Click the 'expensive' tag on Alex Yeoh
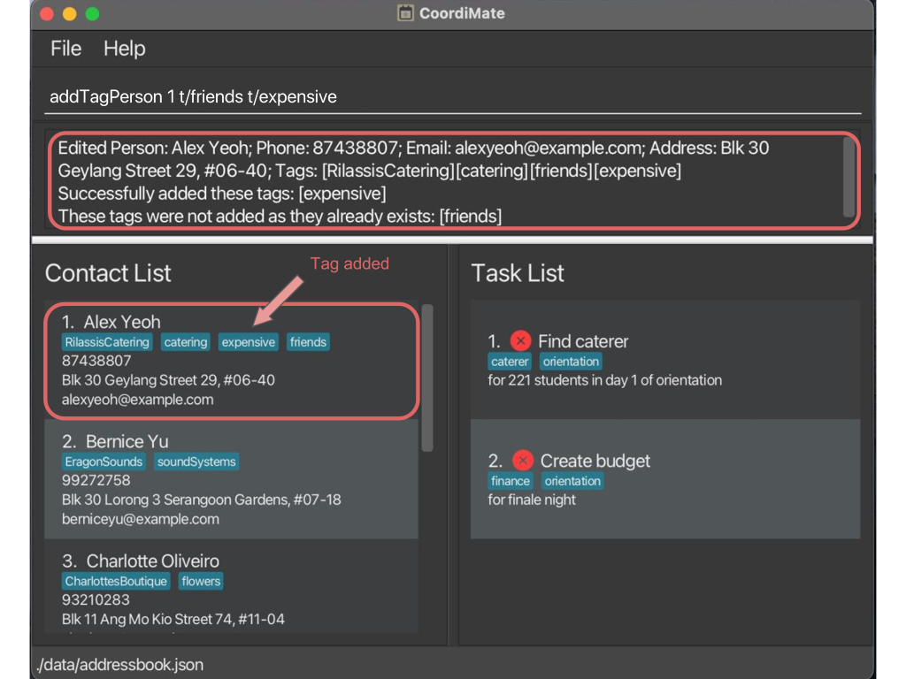 [x=249, y=342]
